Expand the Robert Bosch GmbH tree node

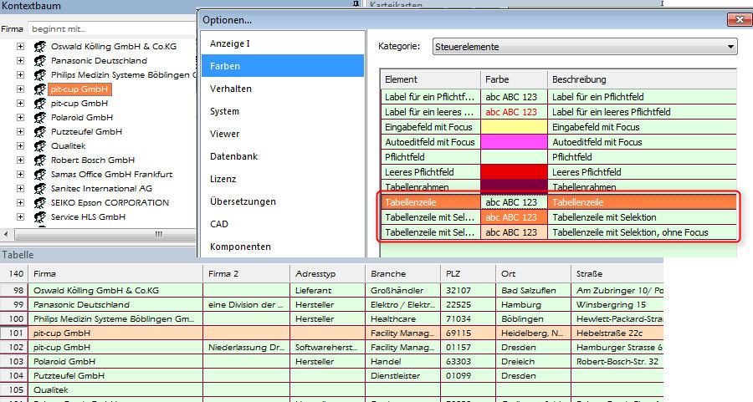[20, 160]
